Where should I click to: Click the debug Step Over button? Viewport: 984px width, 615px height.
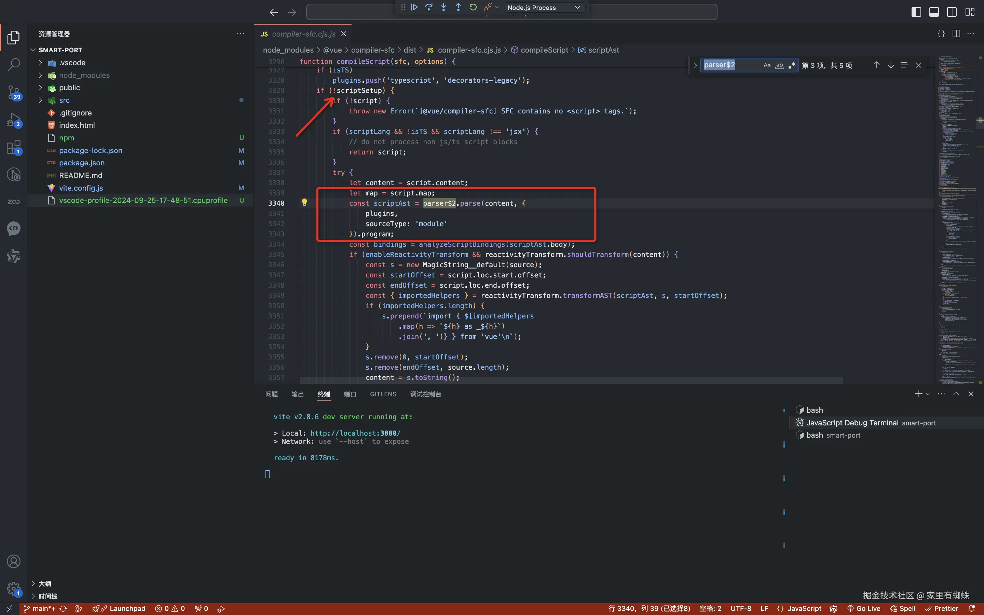(428, 7)
